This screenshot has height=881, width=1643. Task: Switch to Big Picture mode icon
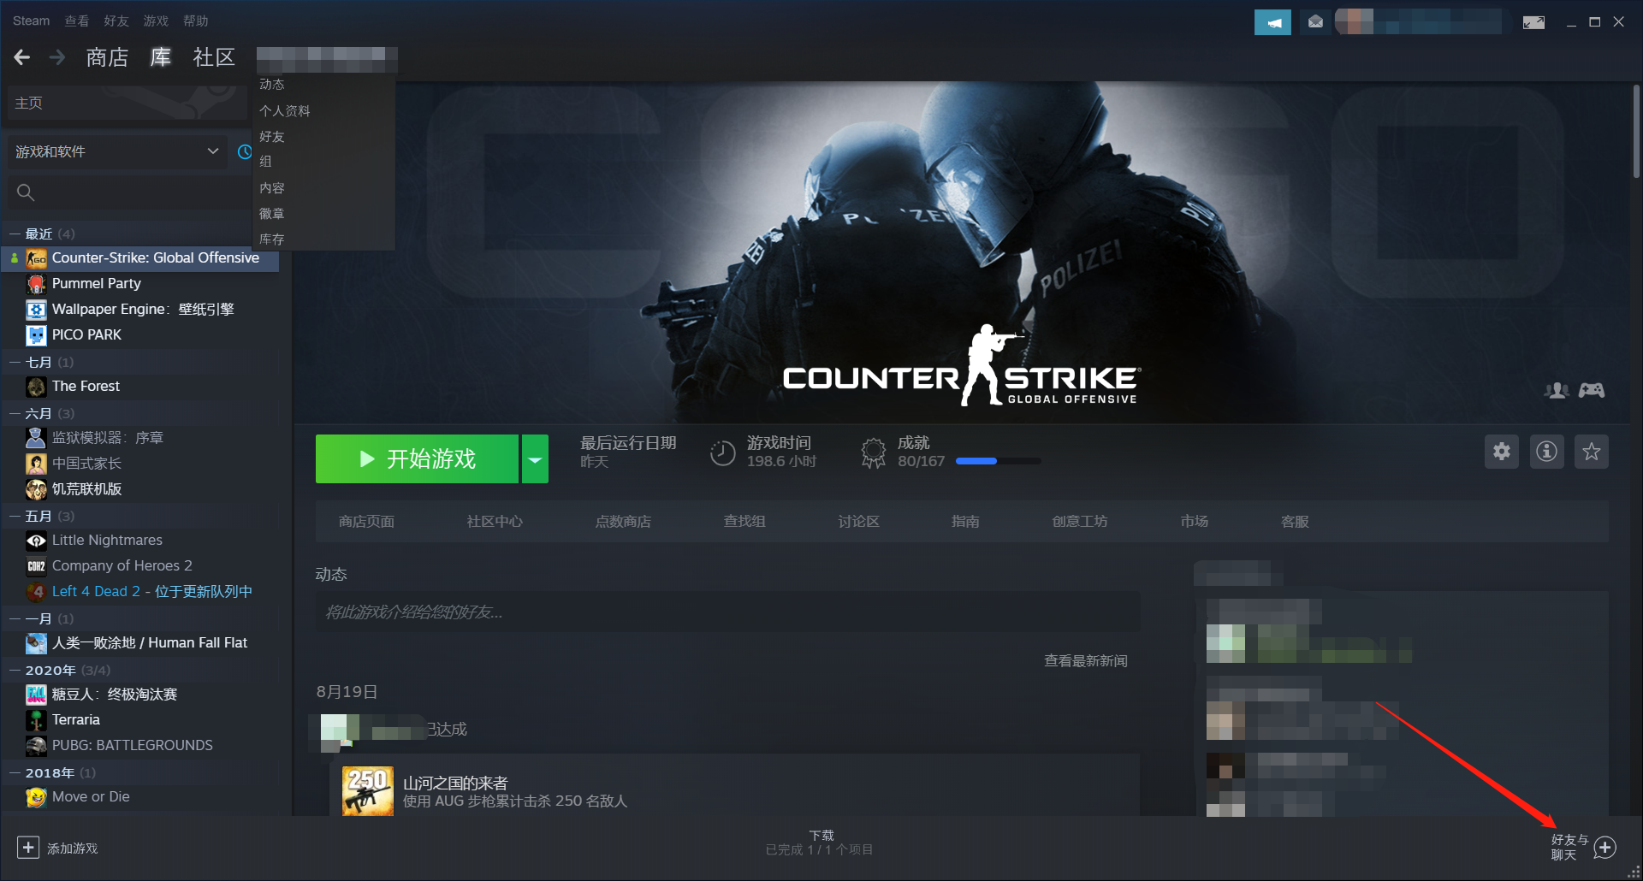(x=1533, y=22)
